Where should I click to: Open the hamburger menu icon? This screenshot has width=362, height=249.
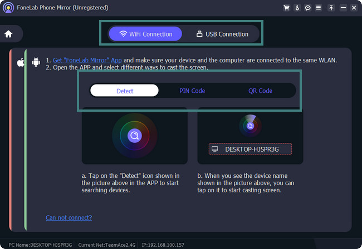[x=319, y=8]
